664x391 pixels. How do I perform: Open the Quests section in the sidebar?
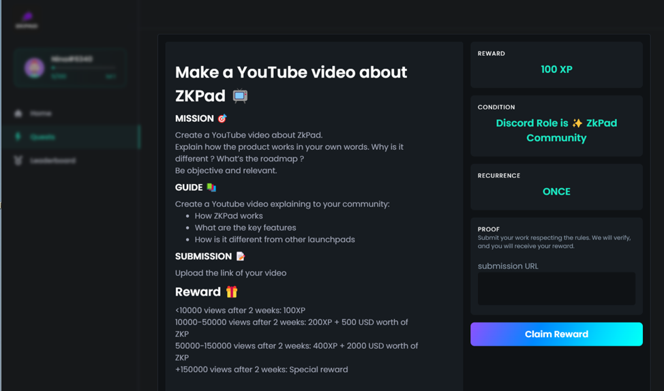click(x=70, y=137)
